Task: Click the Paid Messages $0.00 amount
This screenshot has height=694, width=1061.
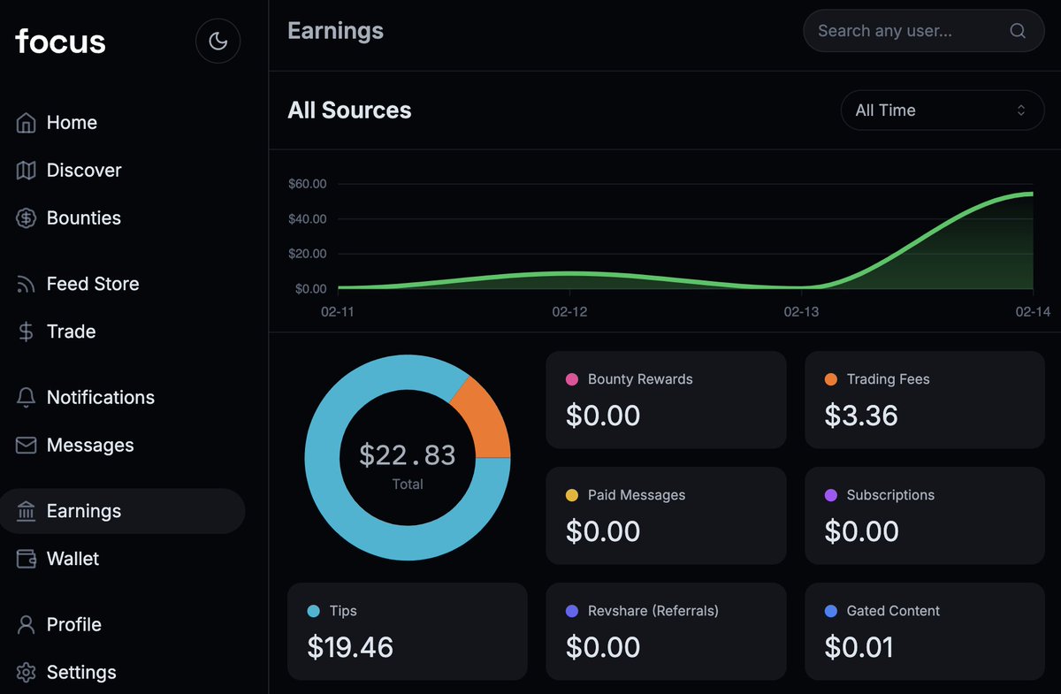Action: point(603,531)
